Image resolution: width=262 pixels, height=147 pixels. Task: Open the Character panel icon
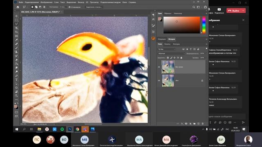click(x=153, y=19)
